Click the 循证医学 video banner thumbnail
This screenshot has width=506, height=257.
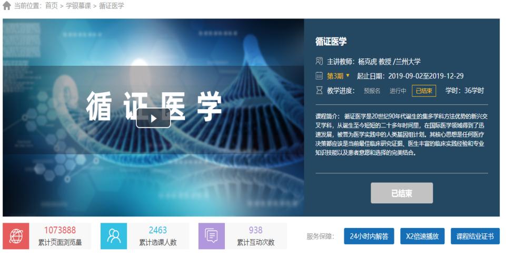[x=153, y=117]
